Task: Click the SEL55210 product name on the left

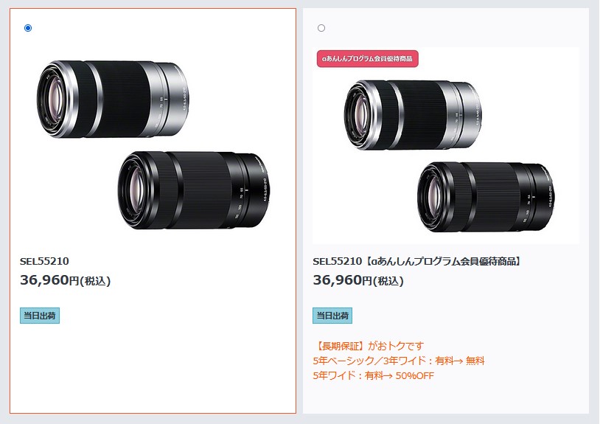Action: 44,261
